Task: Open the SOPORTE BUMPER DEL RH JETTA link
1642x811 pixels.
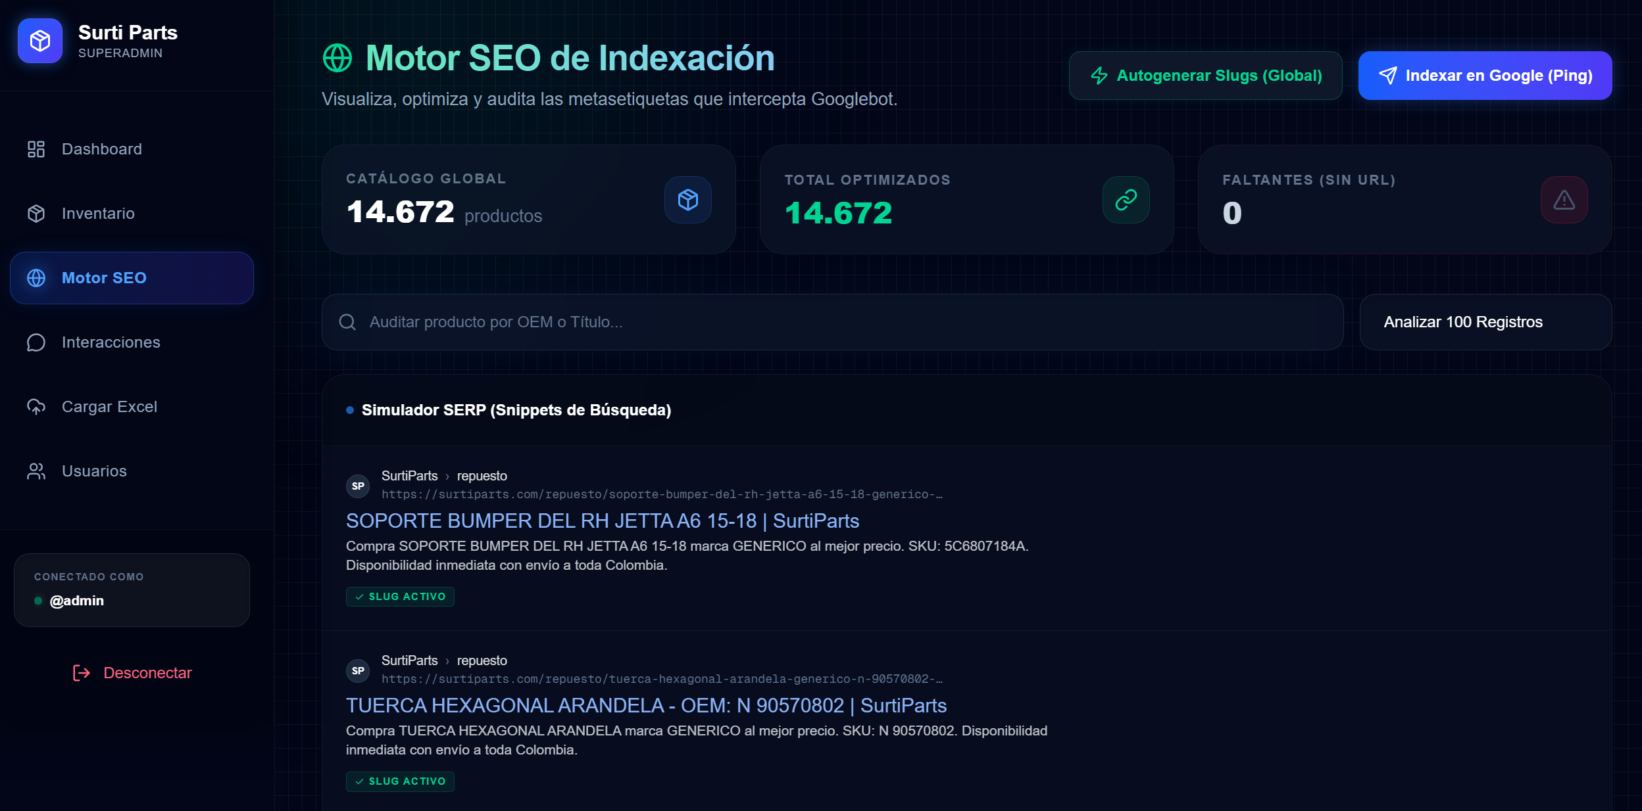Action: click(x=602, y=521)
